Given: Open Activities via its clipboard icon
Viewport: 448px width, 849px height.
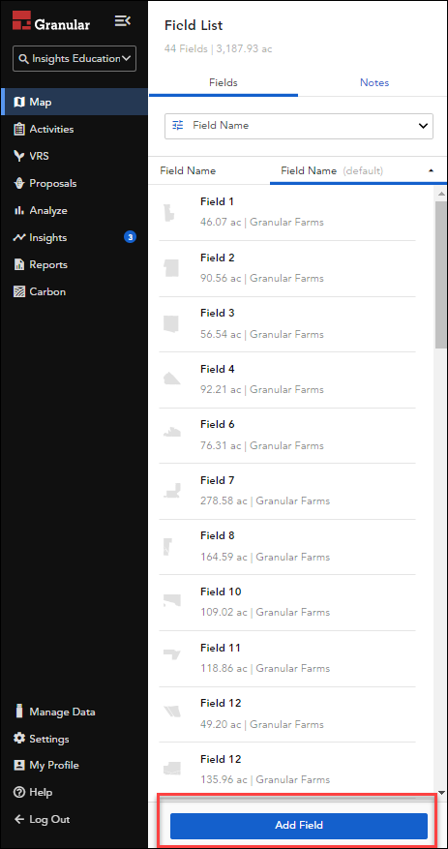Looking at the screenshot, I should click(x=19, y=130).
